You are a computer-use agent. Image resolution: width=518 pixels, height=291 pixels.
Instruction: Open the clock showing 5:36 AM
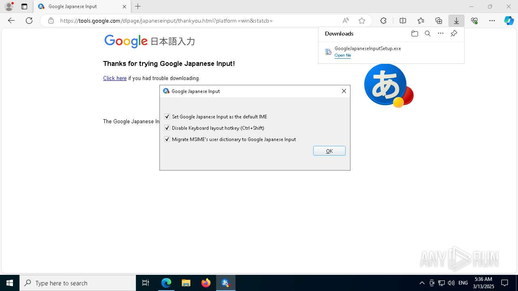click(x=483, y=283)
